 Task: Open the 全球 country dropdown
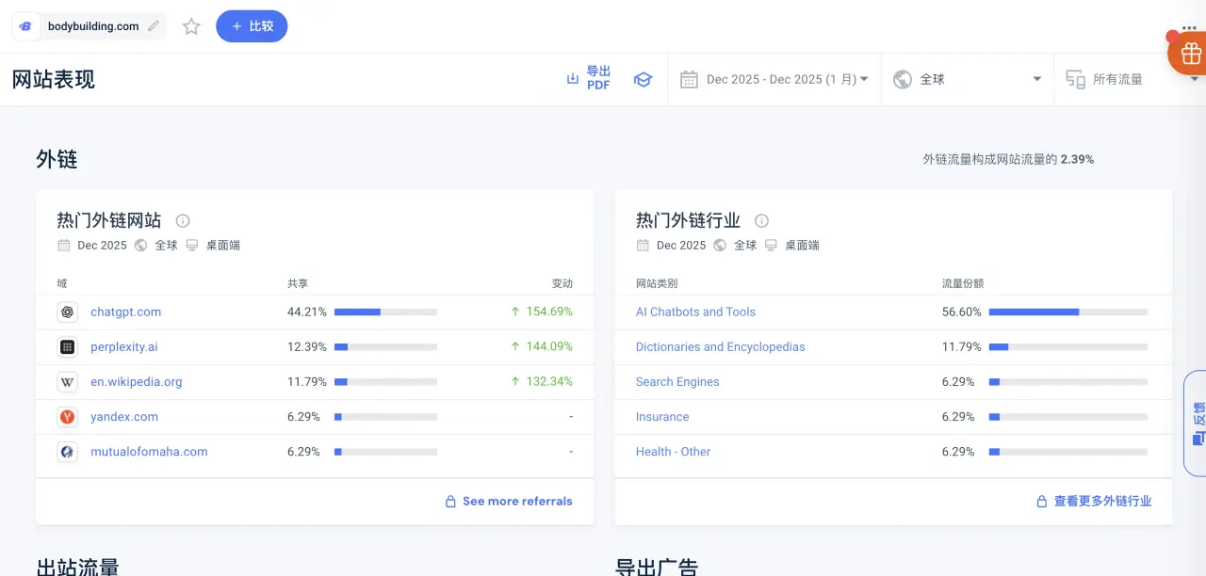coord(968,79)
